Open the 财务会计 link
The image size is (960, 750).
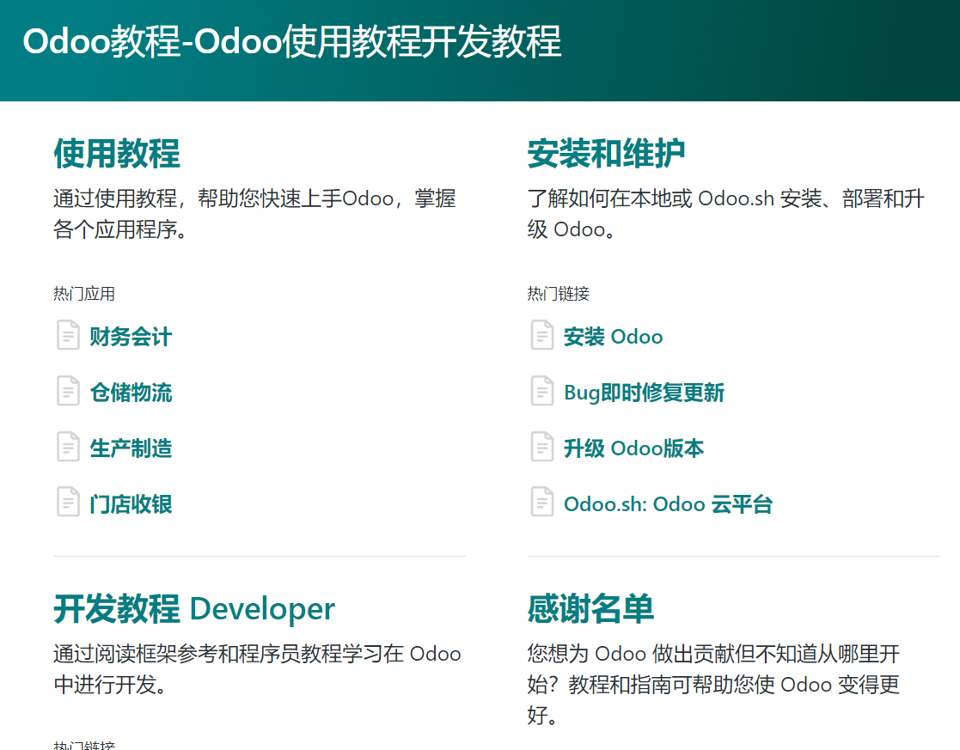click(x=131, y=337)
